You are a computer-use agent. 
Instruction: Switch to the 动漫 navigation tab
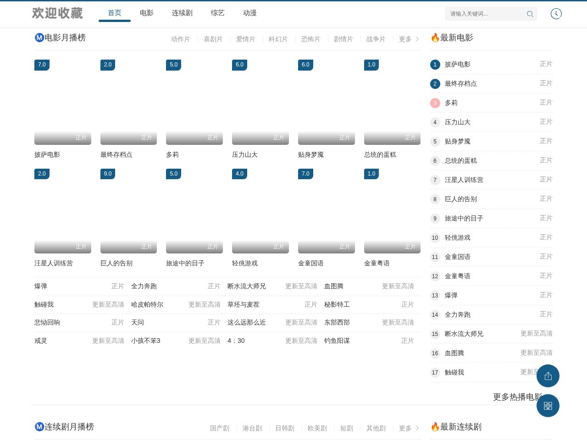[x=249, y=13]
